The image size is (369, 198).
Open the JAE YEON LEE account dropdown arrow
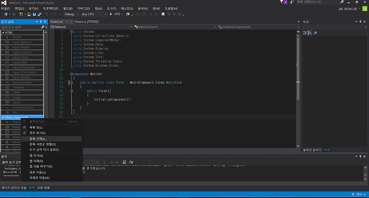point(360,9)
